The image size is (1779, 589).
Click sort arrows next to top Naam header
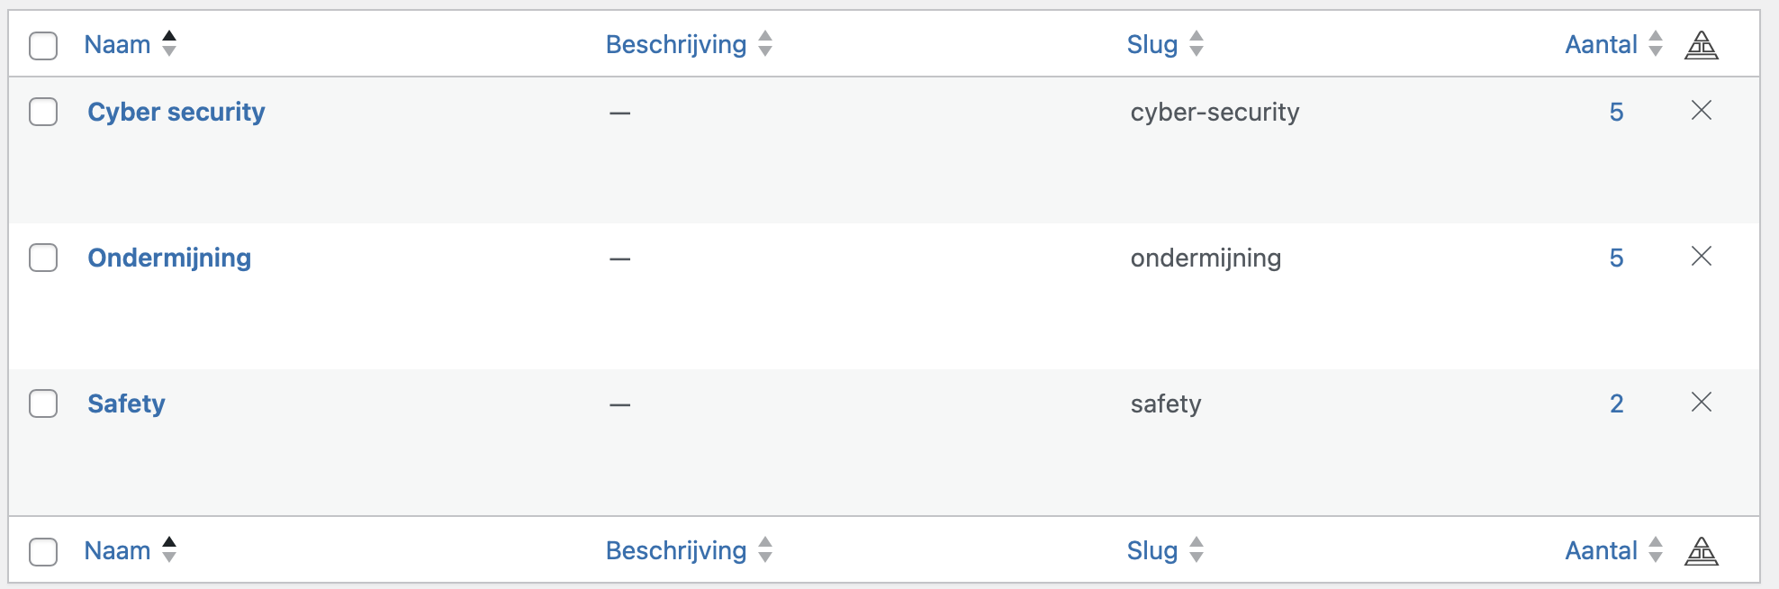click(x=169, y=43)
